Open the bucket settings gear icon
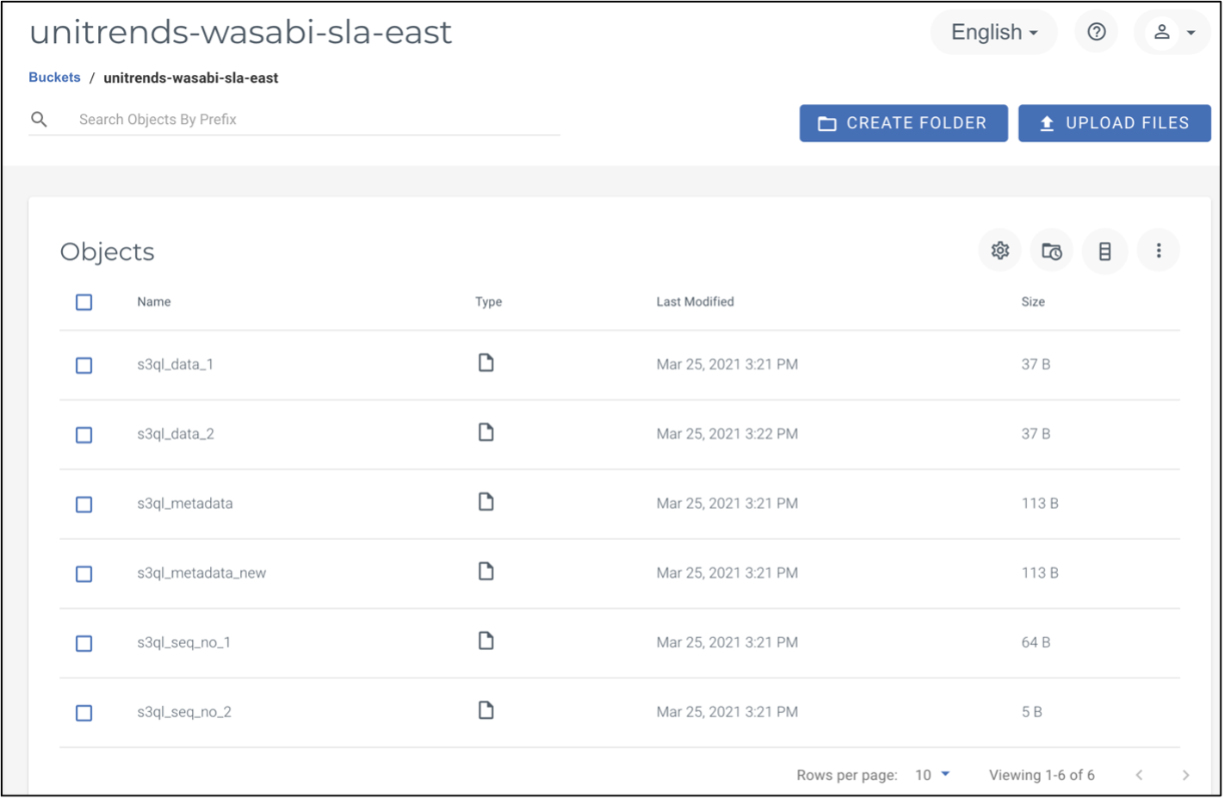This screenshot has height=799, width=1225. (x=1000, y=251)
